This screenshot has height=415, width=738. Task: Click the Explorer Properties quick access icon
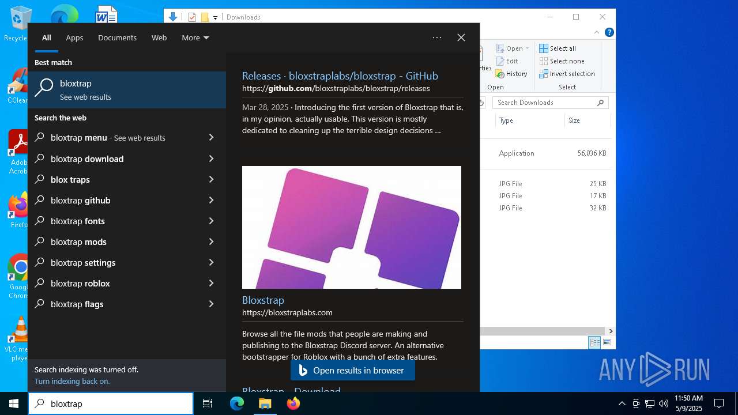pos(192,17)
